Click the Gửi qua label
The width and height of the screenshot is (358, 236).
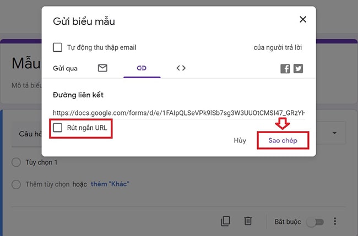point(65,68)
